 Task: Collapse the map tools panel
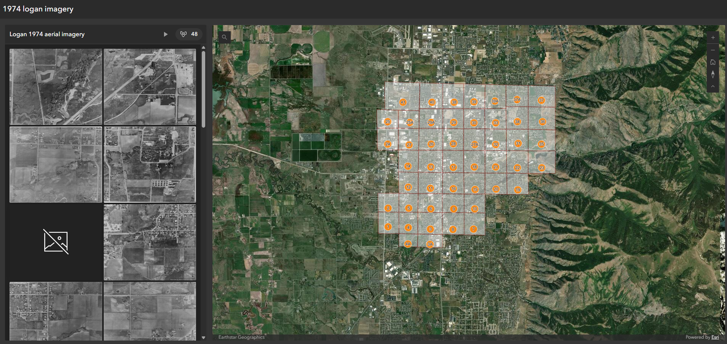click(x=713, y=86)
